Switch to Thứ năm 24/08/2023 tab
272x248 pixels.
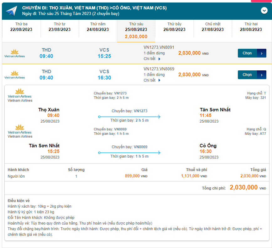click(98, 27)
